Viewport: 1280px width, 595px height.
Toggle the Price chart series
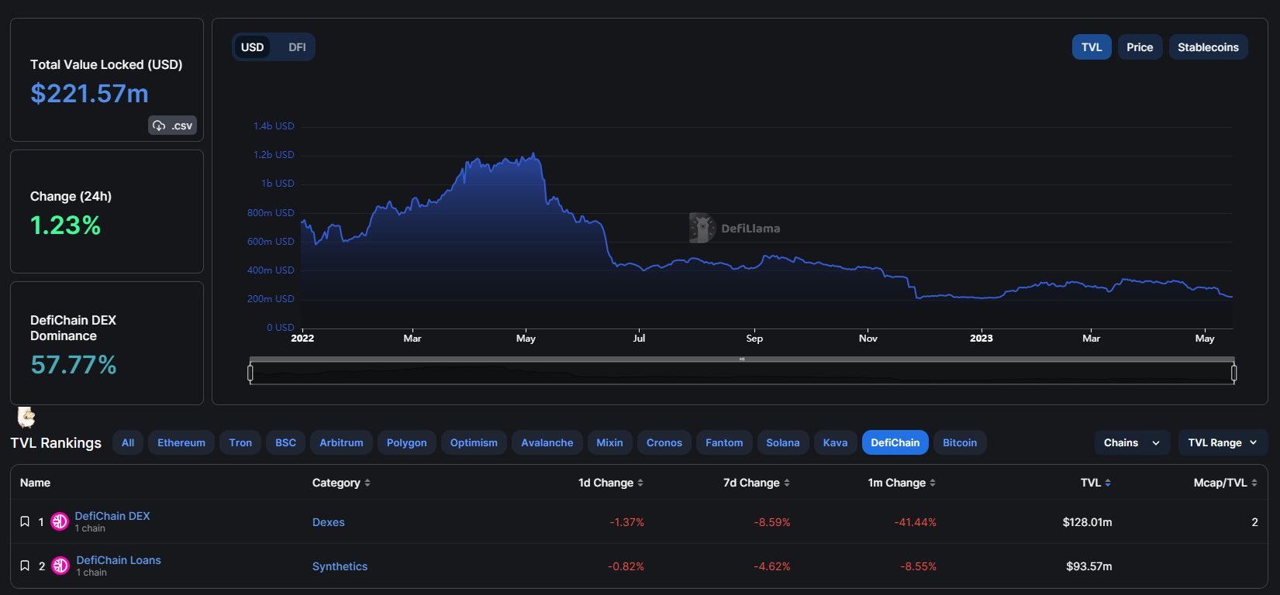point(1139,47)
